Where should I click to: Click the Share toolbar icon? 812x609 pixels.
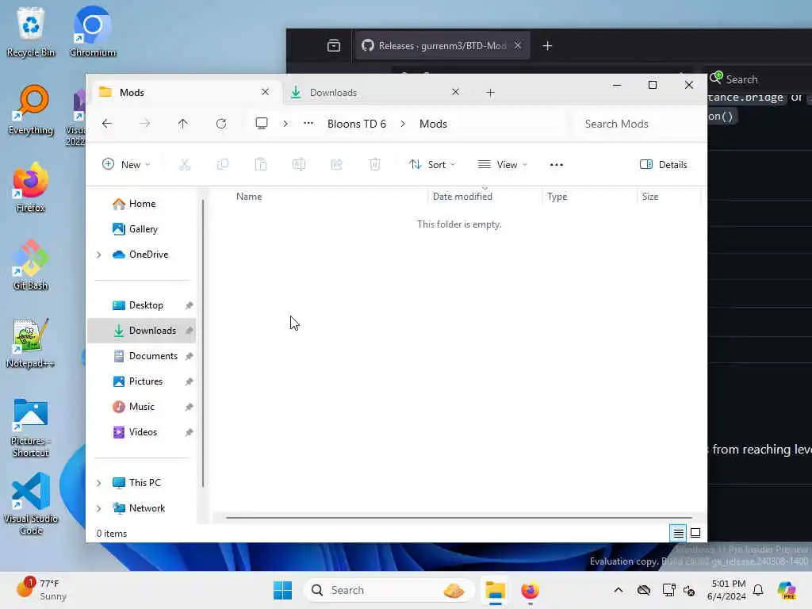click(x=336, y=165)
